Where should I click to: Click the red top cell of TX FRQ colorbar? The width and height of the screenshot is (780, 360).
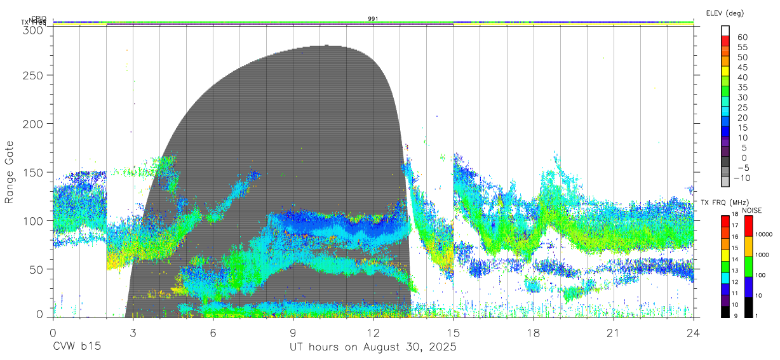pyautogui.click(x=725, y=221)
